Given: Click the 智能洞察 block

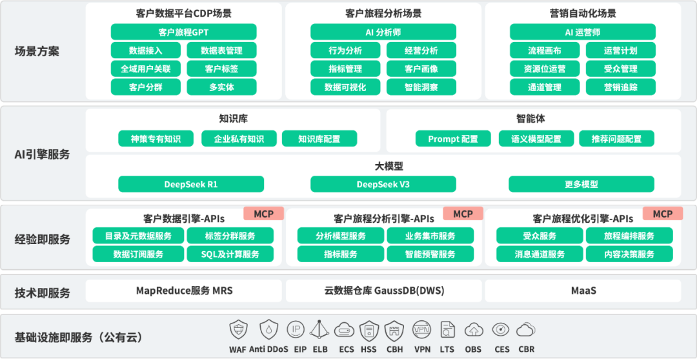Looking at the screenshot, I should (421, 87).
